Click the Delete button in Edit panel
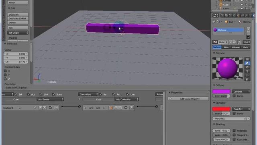This screenshot has width=257, height=145. coord(18,23)
